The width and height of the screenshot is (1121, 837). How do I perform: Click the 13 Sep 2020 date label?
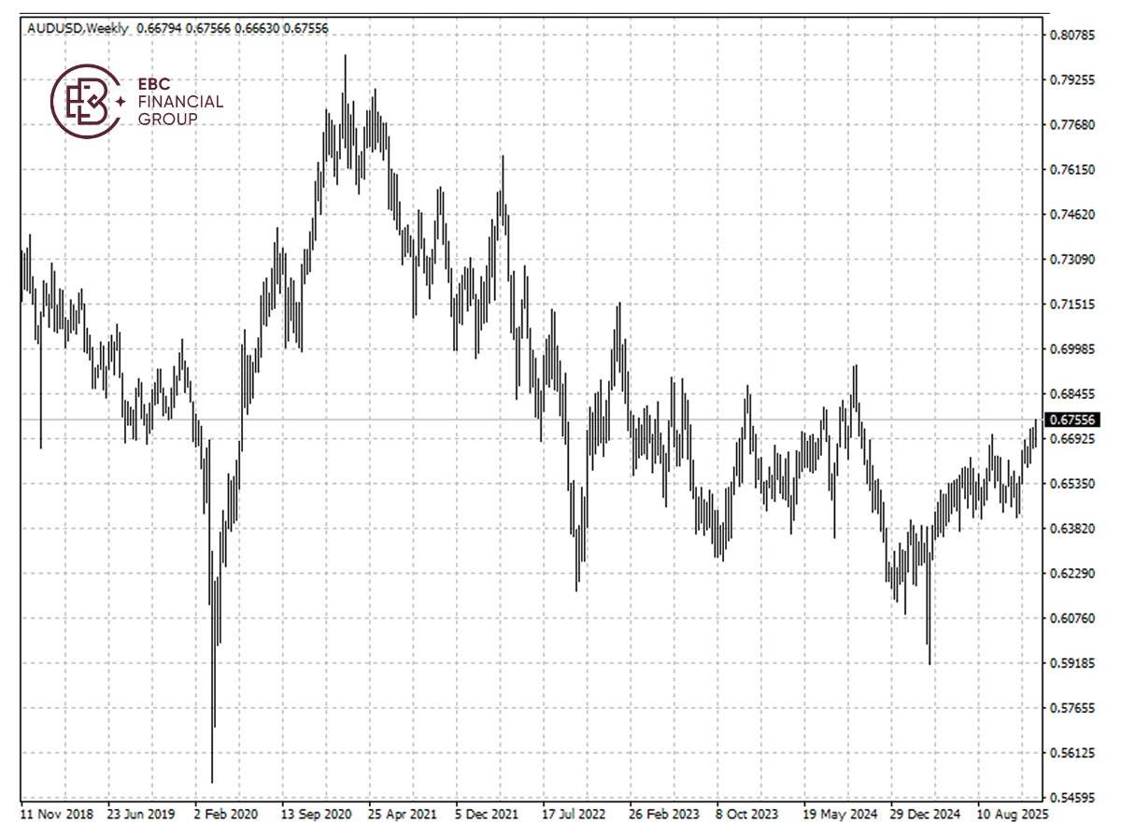[x=318, y=816]
